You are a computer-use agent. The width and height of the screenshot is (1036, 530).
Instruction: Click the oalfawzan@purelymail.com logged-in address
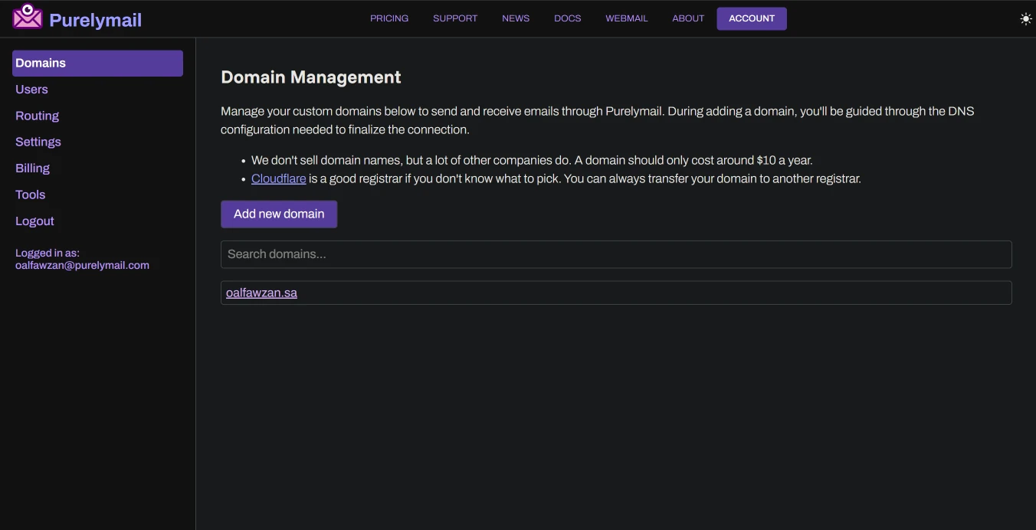(82, 265)
